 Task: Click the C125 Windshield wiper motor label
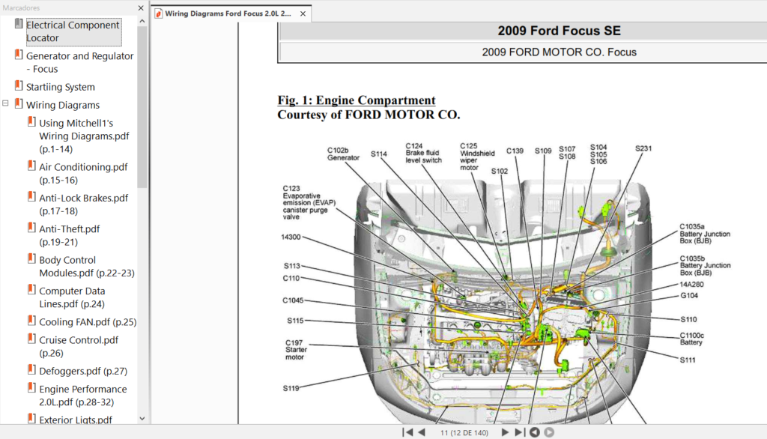click(x=477, y=157)
